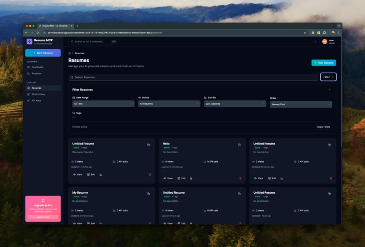The width and height of the screenshot is (365, 247).
Task: Edit the resume updated 36 minutes ago
Action: [x=272, y=178]
